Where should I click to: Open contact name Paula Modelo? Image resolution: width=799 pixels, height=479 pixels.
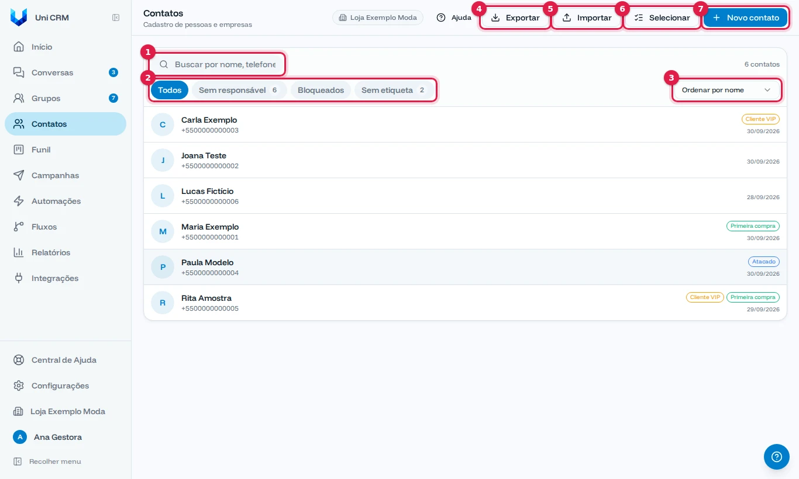click(x=207, y=262)
